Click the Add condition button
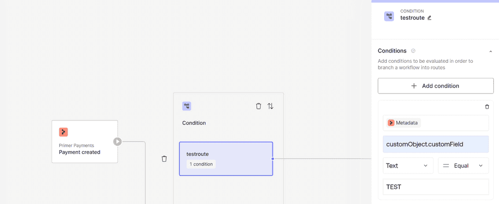Image resolution: width=499 pixels, height=204 pixels. 436,86
